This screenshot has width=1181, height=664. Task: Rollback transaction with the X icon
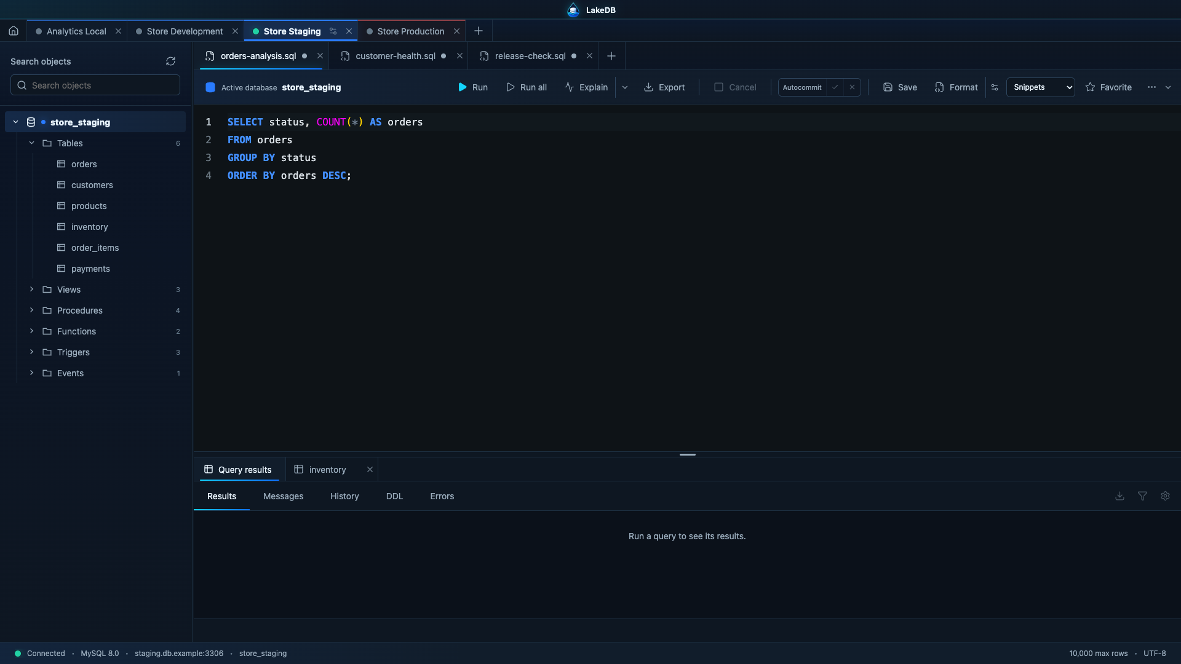(852, 87)
